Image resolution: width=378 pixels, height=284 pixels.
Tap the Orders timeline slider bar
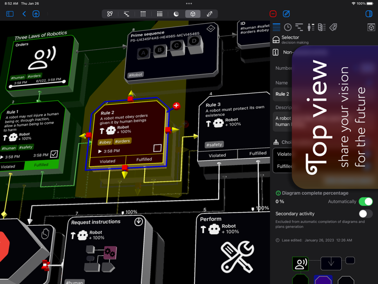(37, 84)
